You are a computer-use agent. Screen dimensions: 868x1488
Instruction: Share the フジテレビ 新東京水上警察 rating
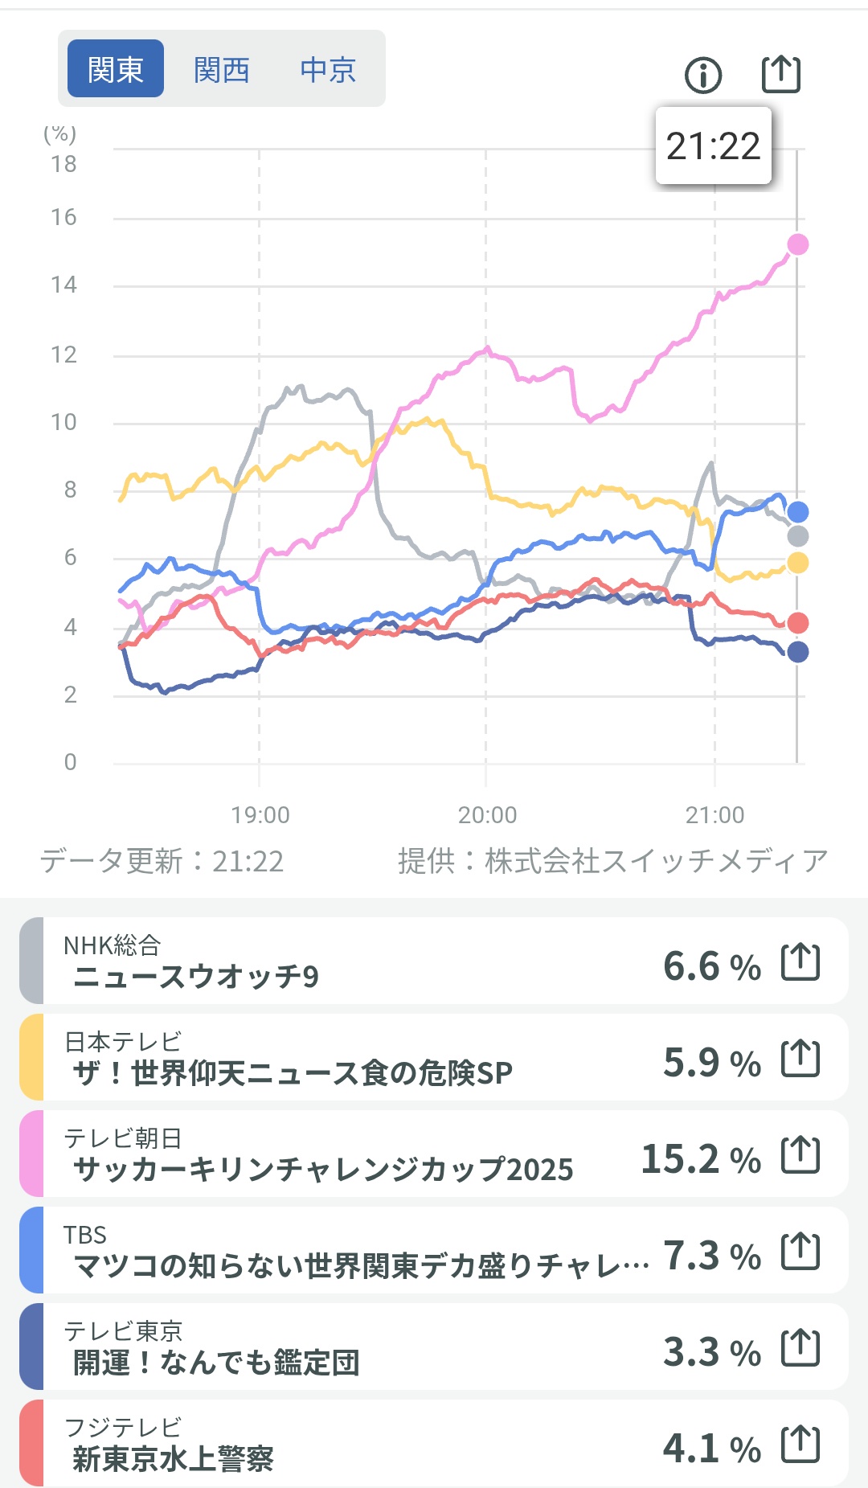[800, 1445]
